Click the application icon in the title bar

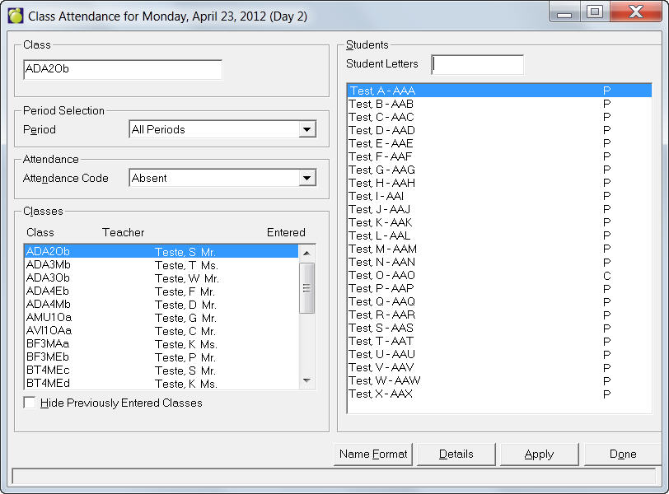pos(15,16)
